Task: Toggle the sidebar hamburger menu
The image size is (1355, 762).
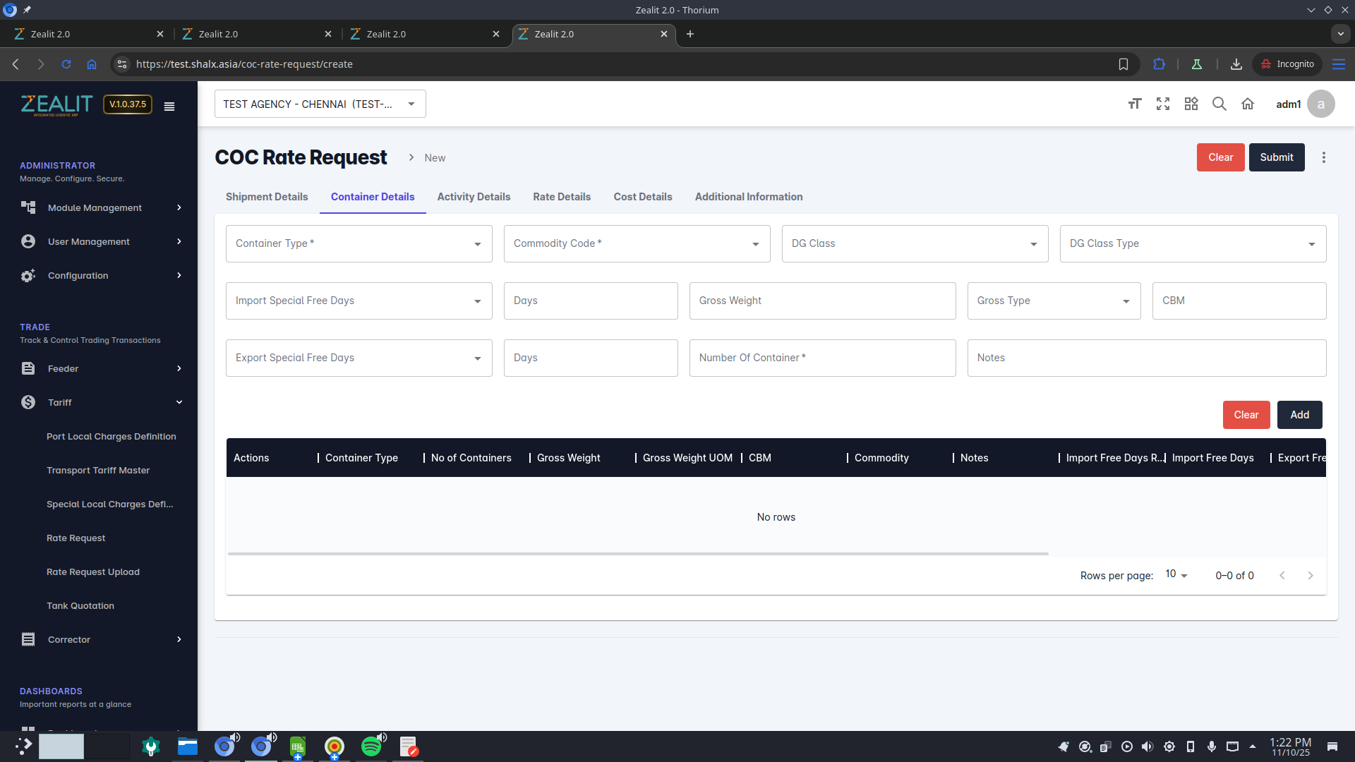Action: tap(169, 107)
